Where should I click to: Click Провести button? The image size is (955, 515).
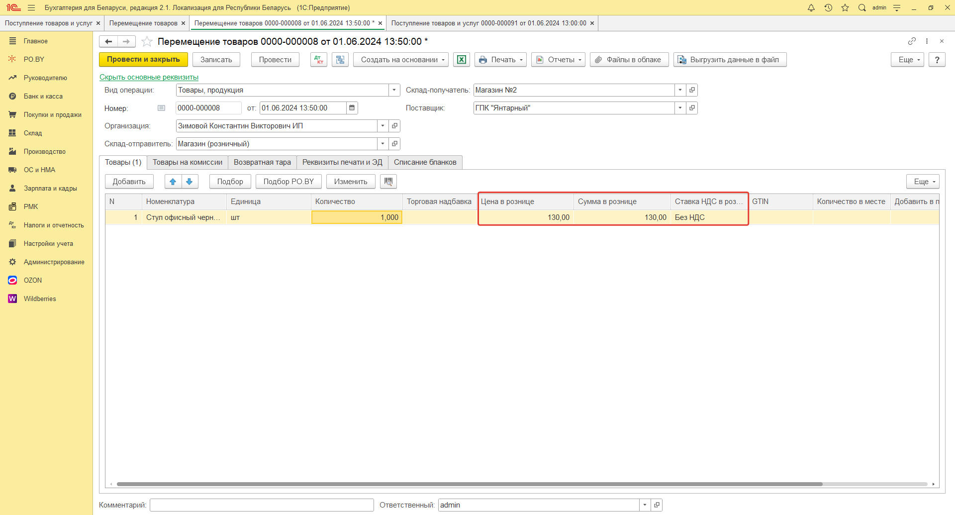pyautogui.click(x=275, y=60)
